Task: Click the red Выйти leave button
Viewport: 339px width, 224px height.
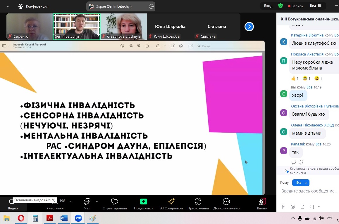Action: pyautogui.click(x=262, y=204)
